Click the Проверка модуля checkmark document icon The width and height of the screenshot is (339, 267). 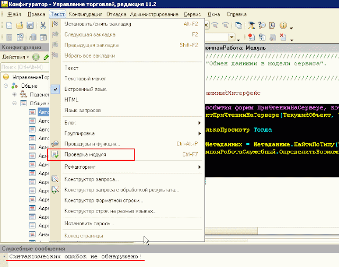55,154
